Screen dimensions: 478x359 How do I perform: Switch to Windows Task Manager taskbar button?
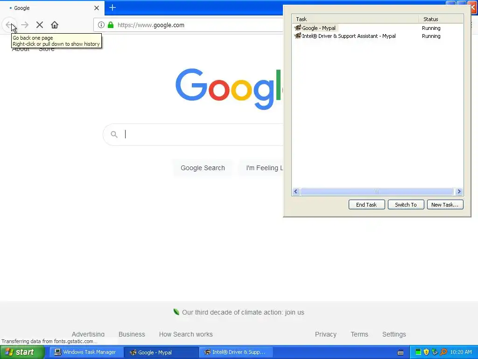(86, 352)
